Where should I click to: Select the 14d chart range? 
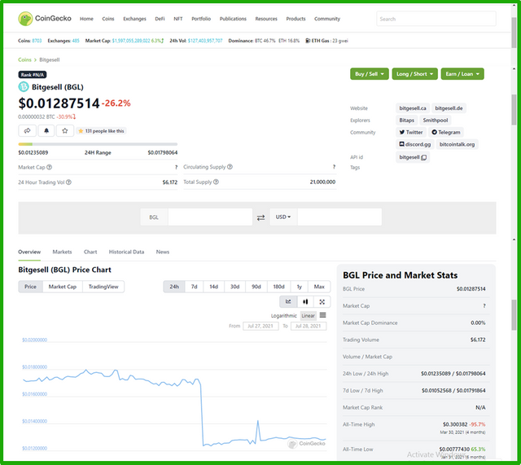[x=213, y=287]
